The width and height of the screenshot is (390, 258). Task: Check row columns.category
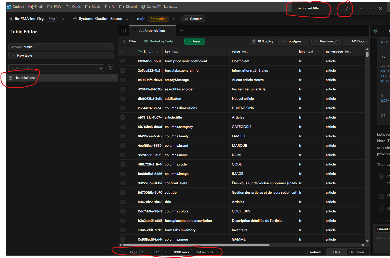click(x=123, y=127)
